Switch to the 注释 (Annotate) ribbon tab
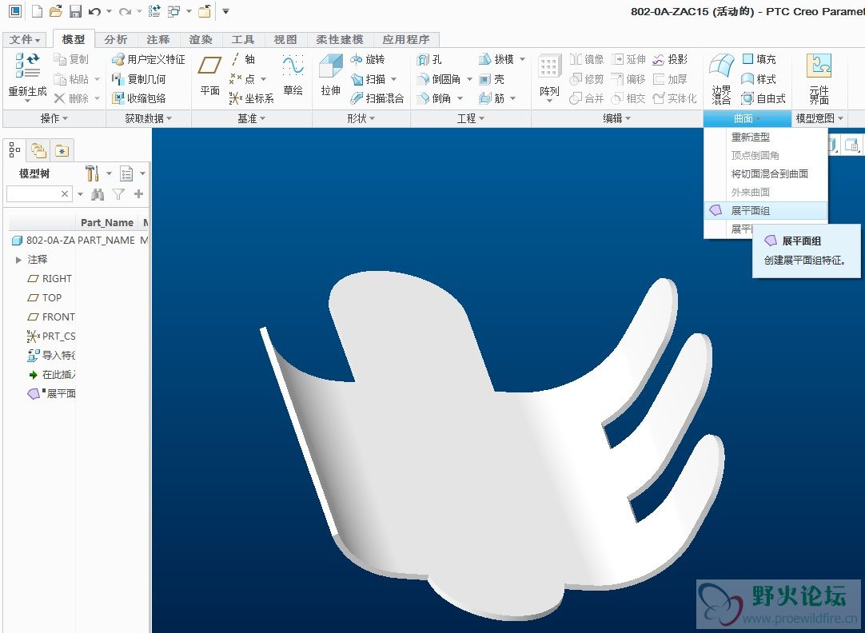 (x=158, y=39)
